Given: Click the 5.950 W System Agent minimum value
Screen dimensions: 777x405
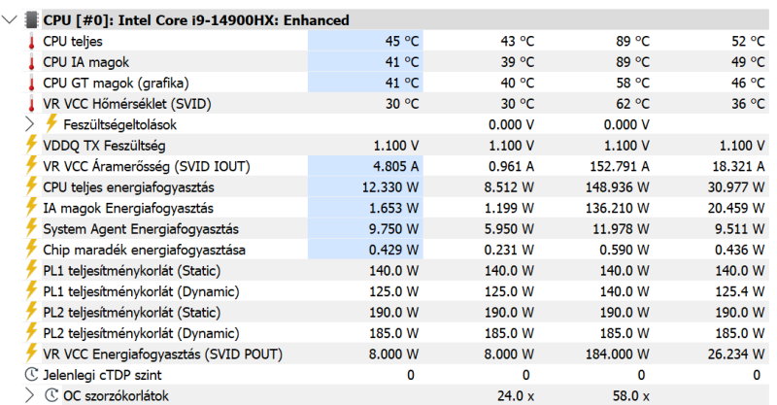Looking at the screenshot, I should 509,228.
